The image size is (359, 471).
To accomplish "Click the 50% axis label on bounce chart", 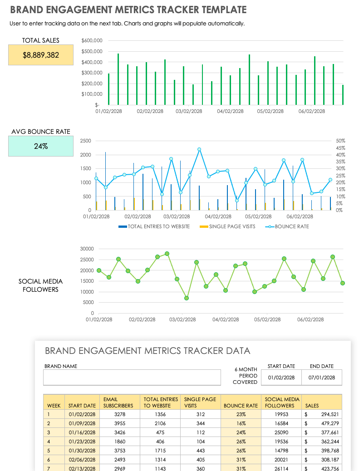I will [x=341, y=141].
